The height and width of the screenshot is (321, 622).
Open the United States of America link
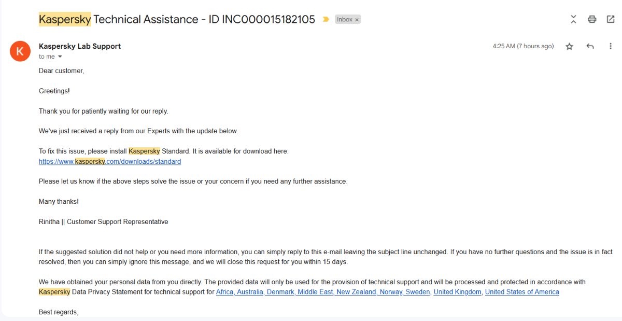[x=522, y=292]
